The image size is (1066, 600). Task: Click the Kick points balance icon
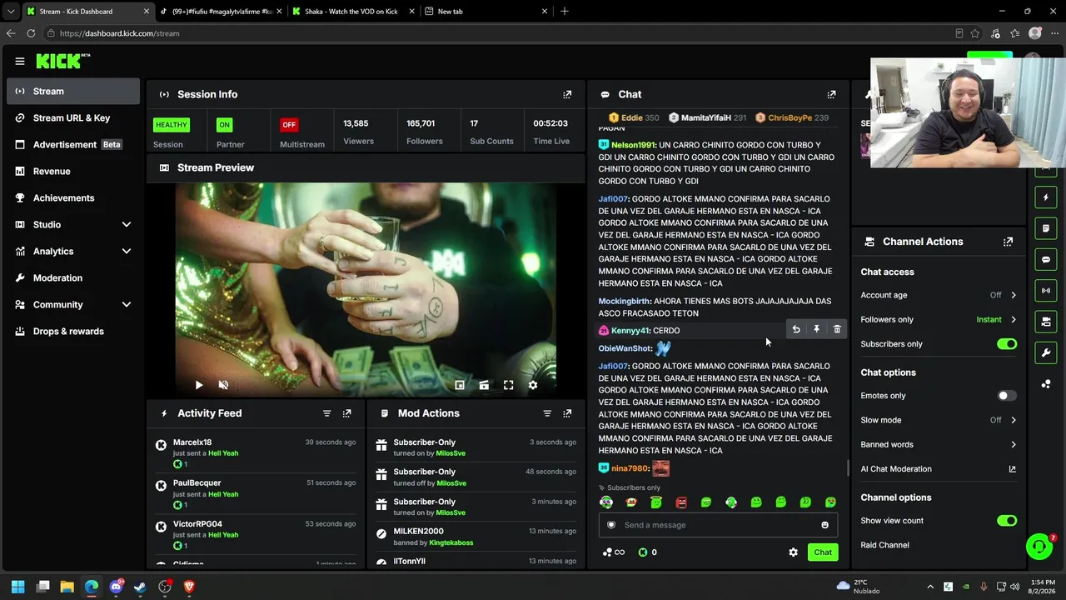click(642, 552)
